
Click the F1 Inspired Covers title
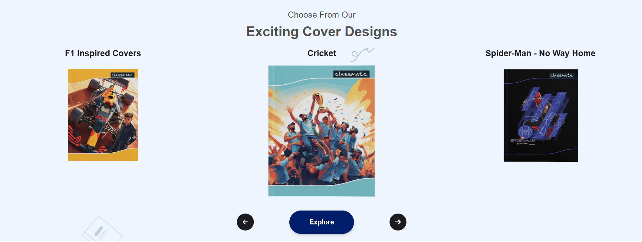[x=103, y=53]
